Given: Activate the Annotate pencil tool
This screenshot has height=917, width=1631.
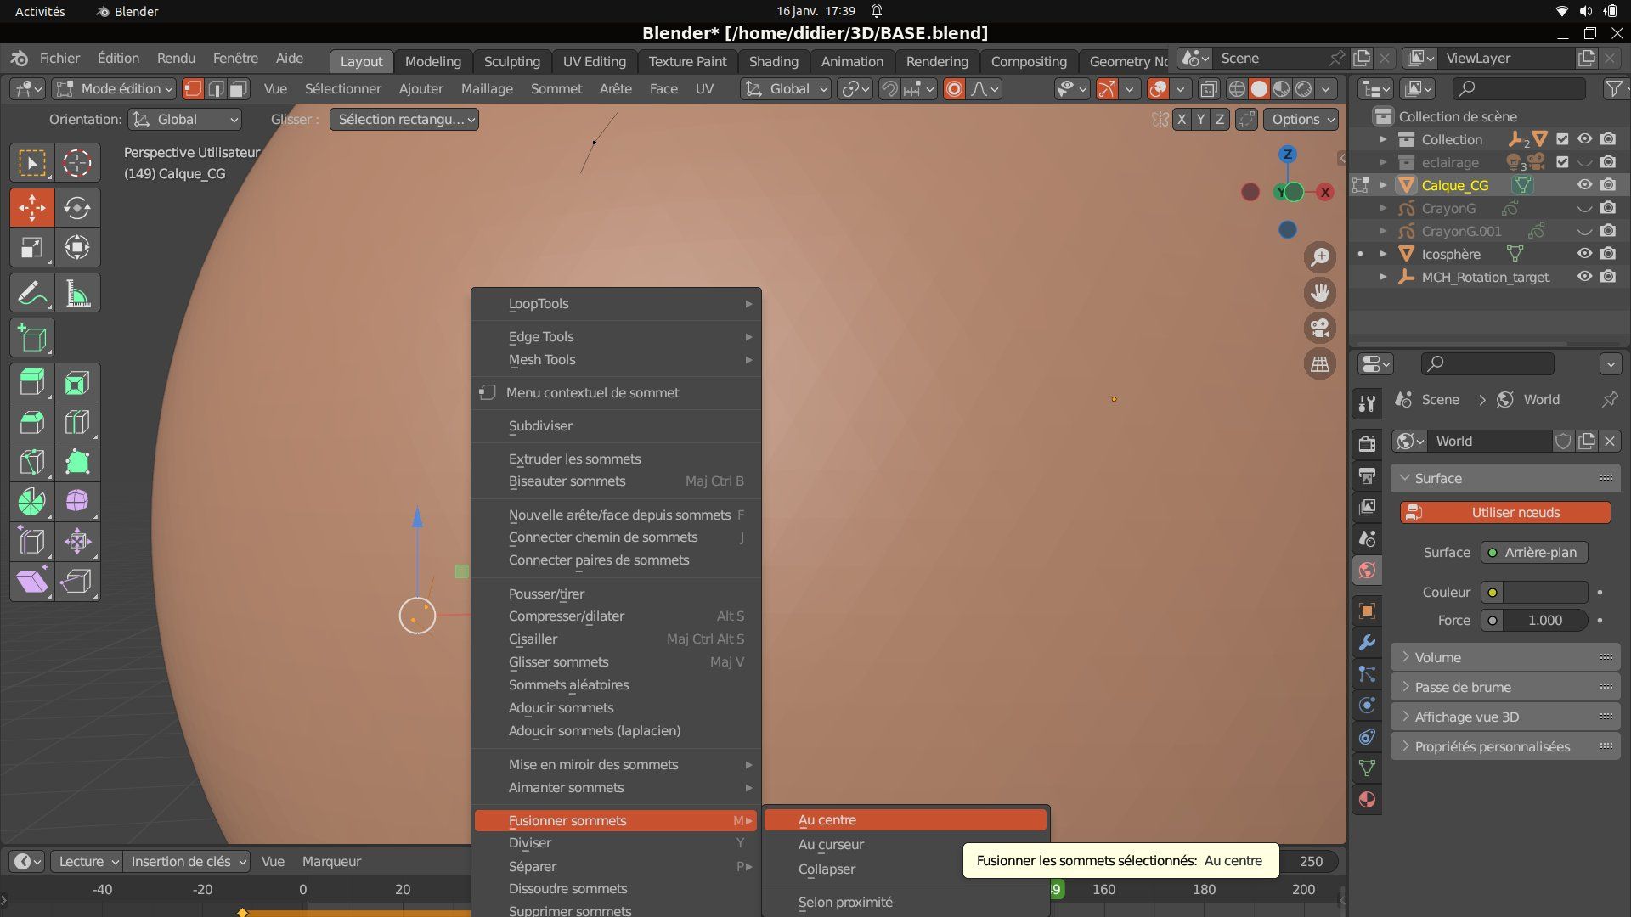Looking at the screenshot, I should coord(32,294).
